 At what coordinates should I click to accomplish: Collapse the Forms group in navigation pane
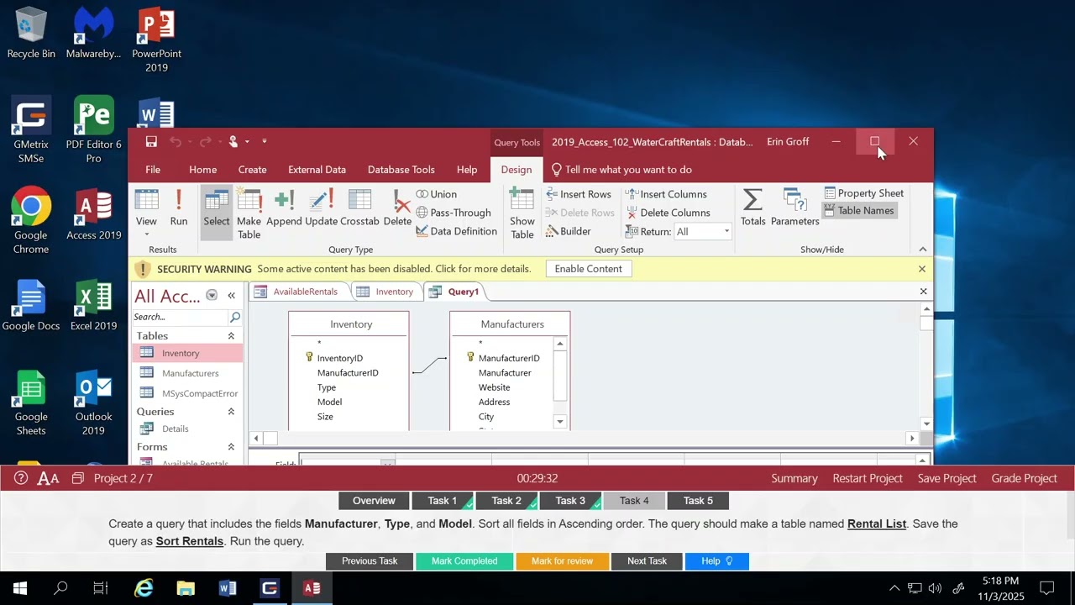[231, 447]
